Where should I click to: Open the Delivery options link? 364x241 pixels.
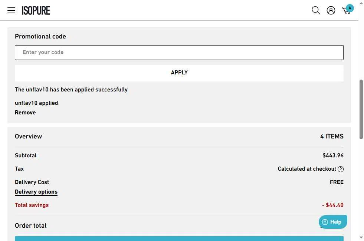(36, 192)
